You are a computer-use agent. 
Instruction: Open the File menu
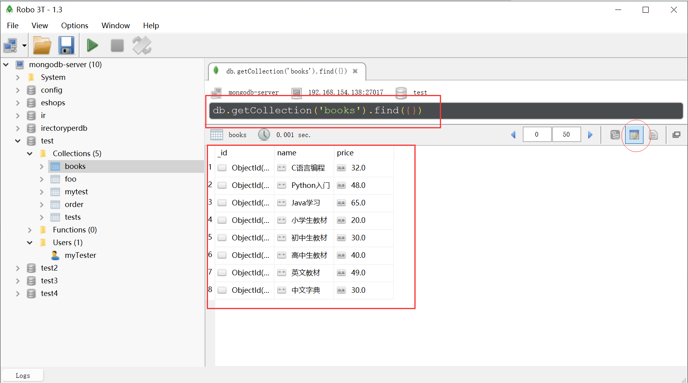point(13,25)
